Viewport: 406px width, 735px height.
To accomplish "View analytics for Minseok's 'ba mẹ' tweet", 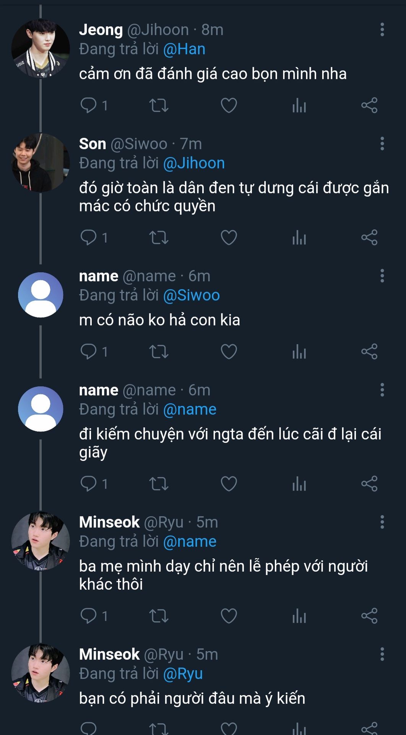I will tap(299, 616).
